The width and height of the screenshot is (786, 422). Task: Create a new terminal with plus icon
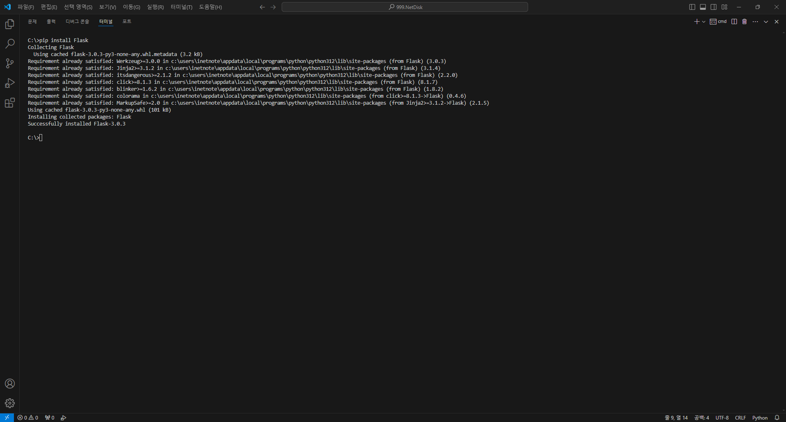[x=697, y=22]
